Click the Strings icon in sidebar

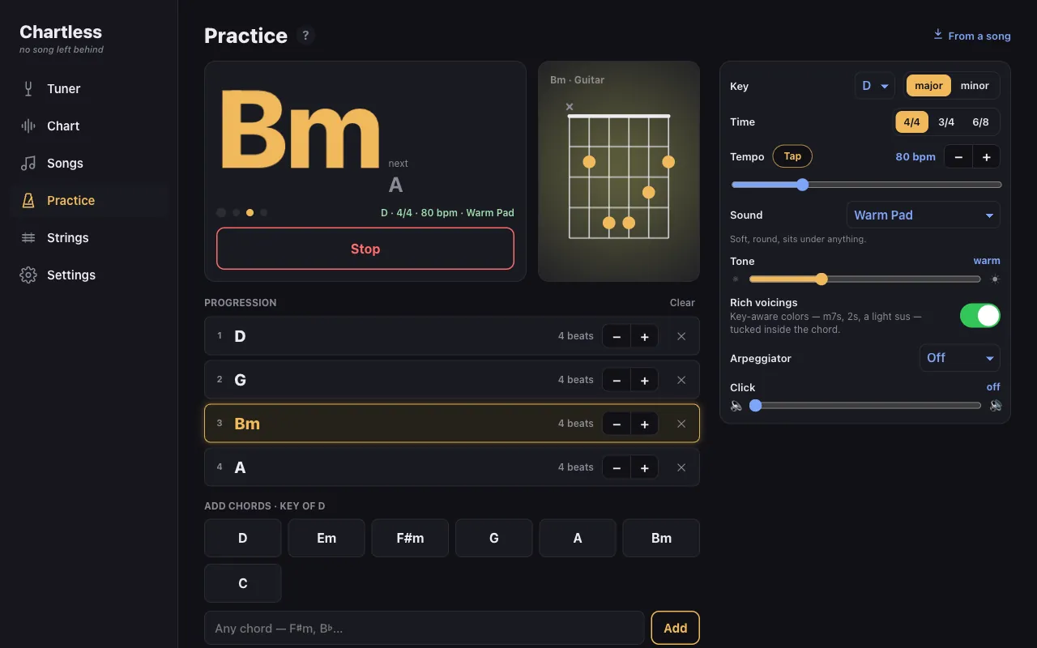(x=28, y=238)
